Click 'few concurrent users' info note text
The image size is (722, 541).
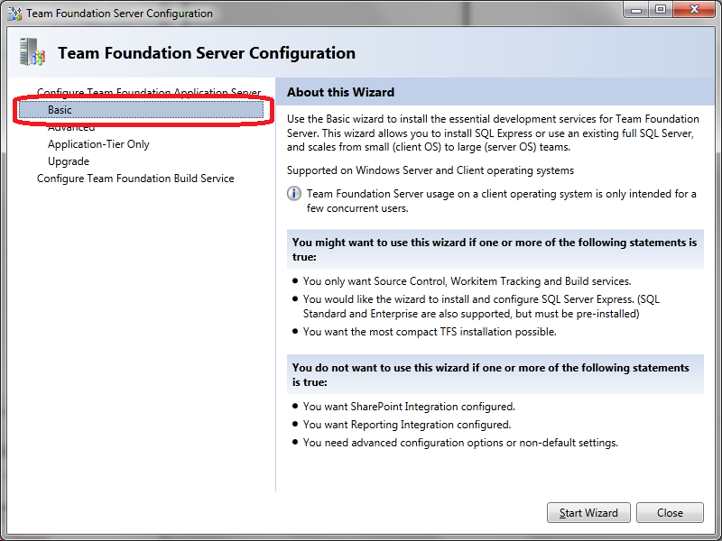(x=502, y=201)
